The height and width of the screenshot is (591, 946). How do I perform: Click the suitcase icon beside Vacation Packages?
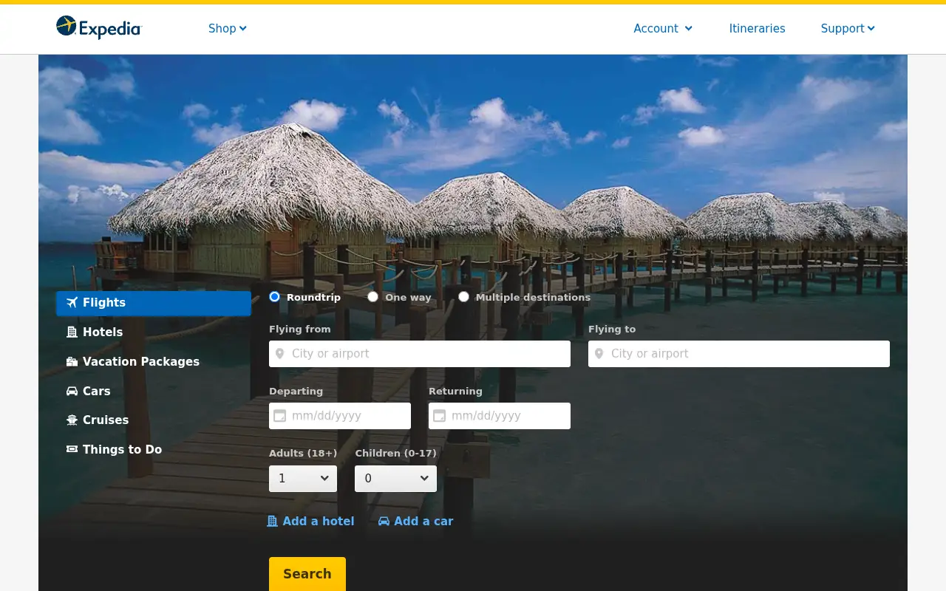(x=72, y=362)
